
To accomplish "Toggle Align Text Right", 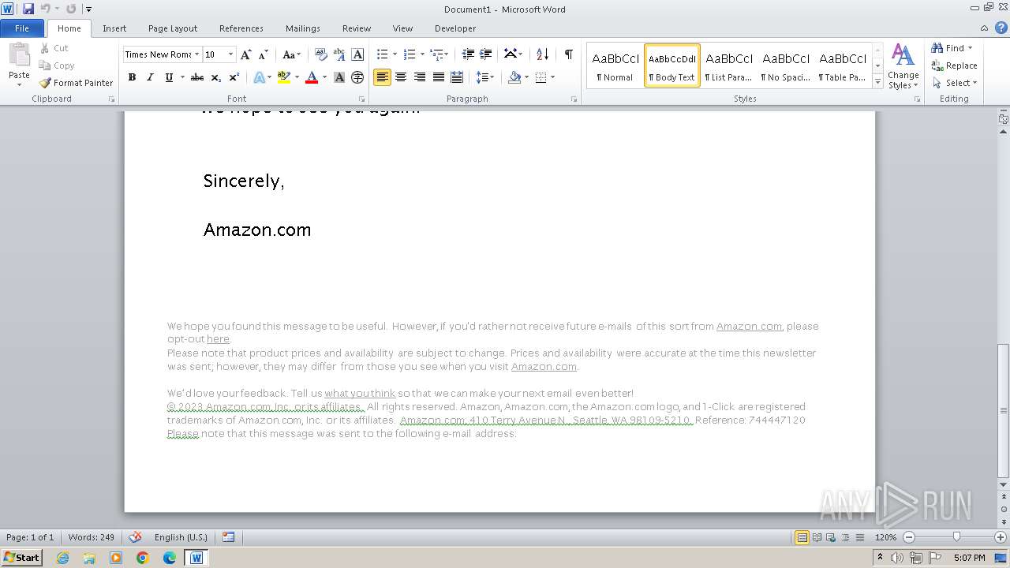I will (420, 77).
